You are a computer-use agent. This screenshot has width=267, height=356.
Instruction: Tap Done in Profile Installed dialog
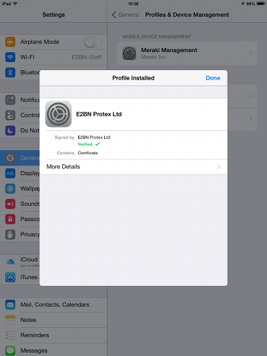pyautogui.click(x=213, y=78)
